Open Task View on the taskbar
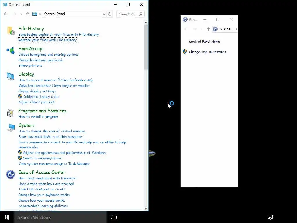This screenshot has height=223, width=297. [x=114, y=217]
